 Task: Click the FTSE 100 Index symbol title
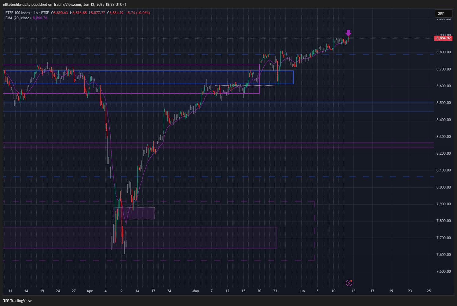pyautogui.click(x=18, y=13)
